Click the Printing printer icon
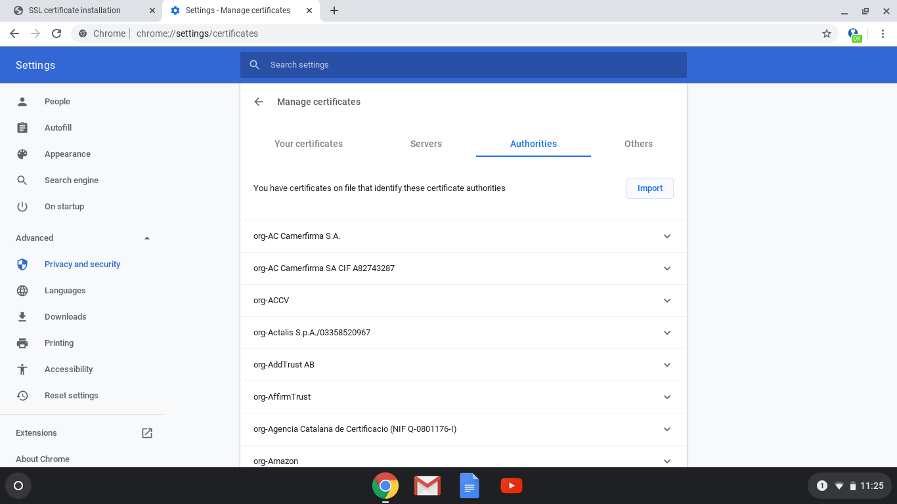Screen dimensions: 897x504 click(x=22, y=343)
